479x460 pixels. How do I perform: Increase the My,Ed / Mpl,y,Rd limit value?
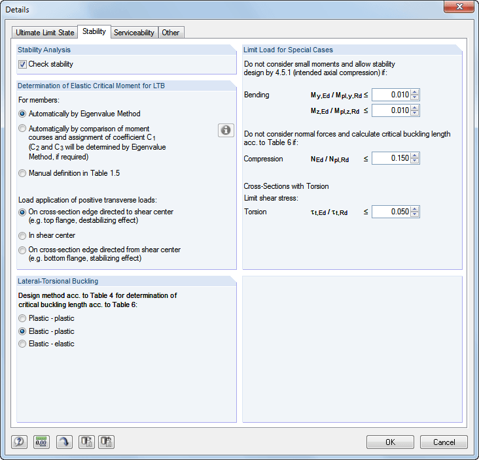414,92
